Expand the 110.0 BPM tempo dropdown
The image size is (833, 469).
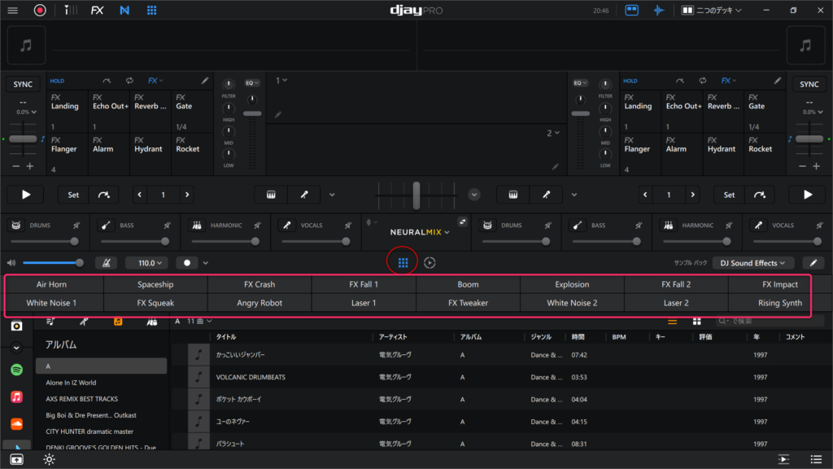tap(147, 263)
